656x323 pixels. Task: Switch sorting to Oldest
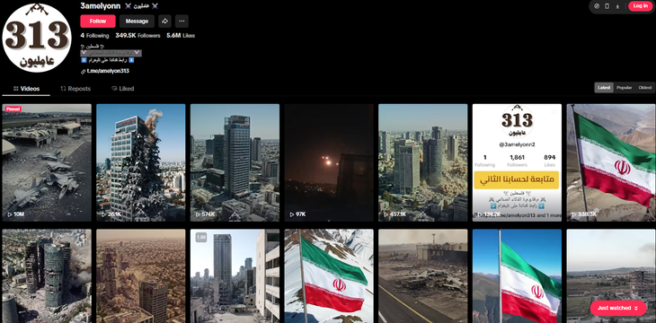[x=644, y=88]
